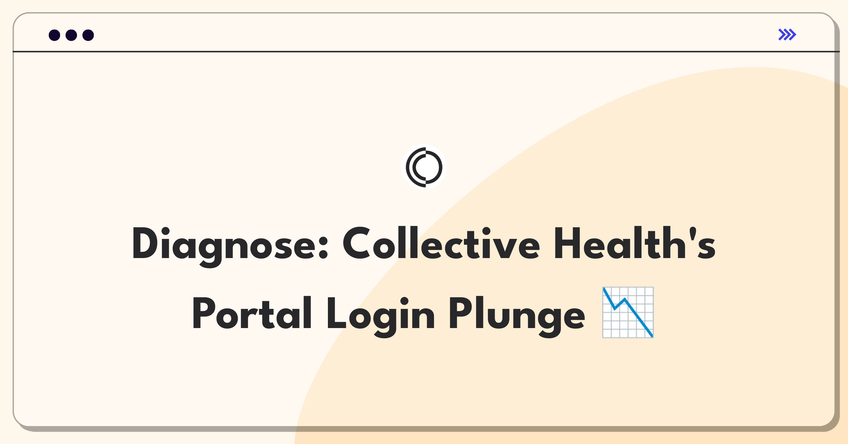The height and width of the screenshot is (444, 848).
Task: Click the Collective Health circular logo icon
Action: point(425,173)
